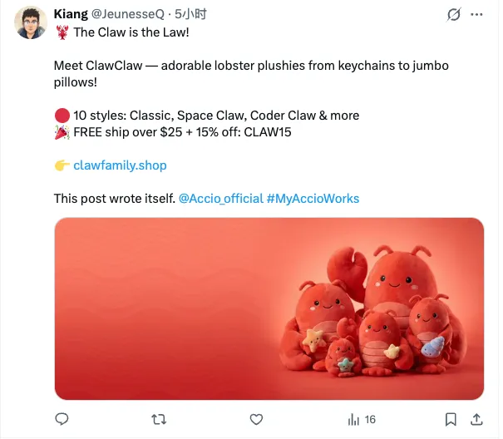Reply to Kiang's post
This screenshot has height=439, width=503.
pos(62,419)
